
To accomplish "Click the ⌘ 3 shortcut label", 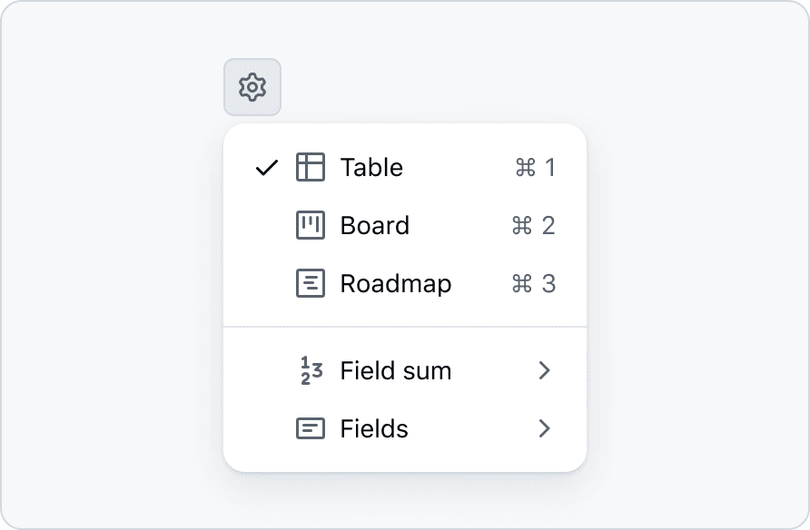I will pyautogui.click(x=533, y=283).
